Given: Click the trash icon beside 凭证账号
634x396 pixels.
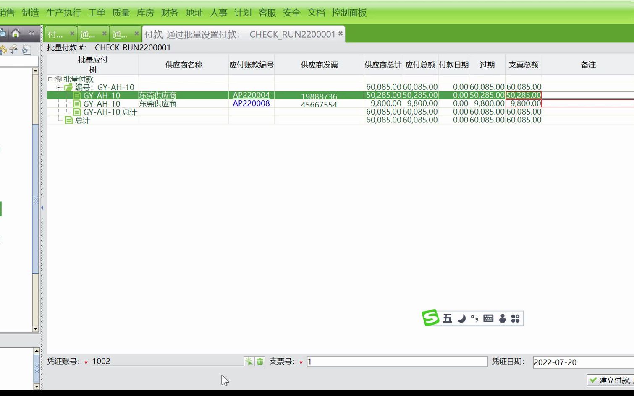Looking at the screenshot, I should tap(260, 361).
